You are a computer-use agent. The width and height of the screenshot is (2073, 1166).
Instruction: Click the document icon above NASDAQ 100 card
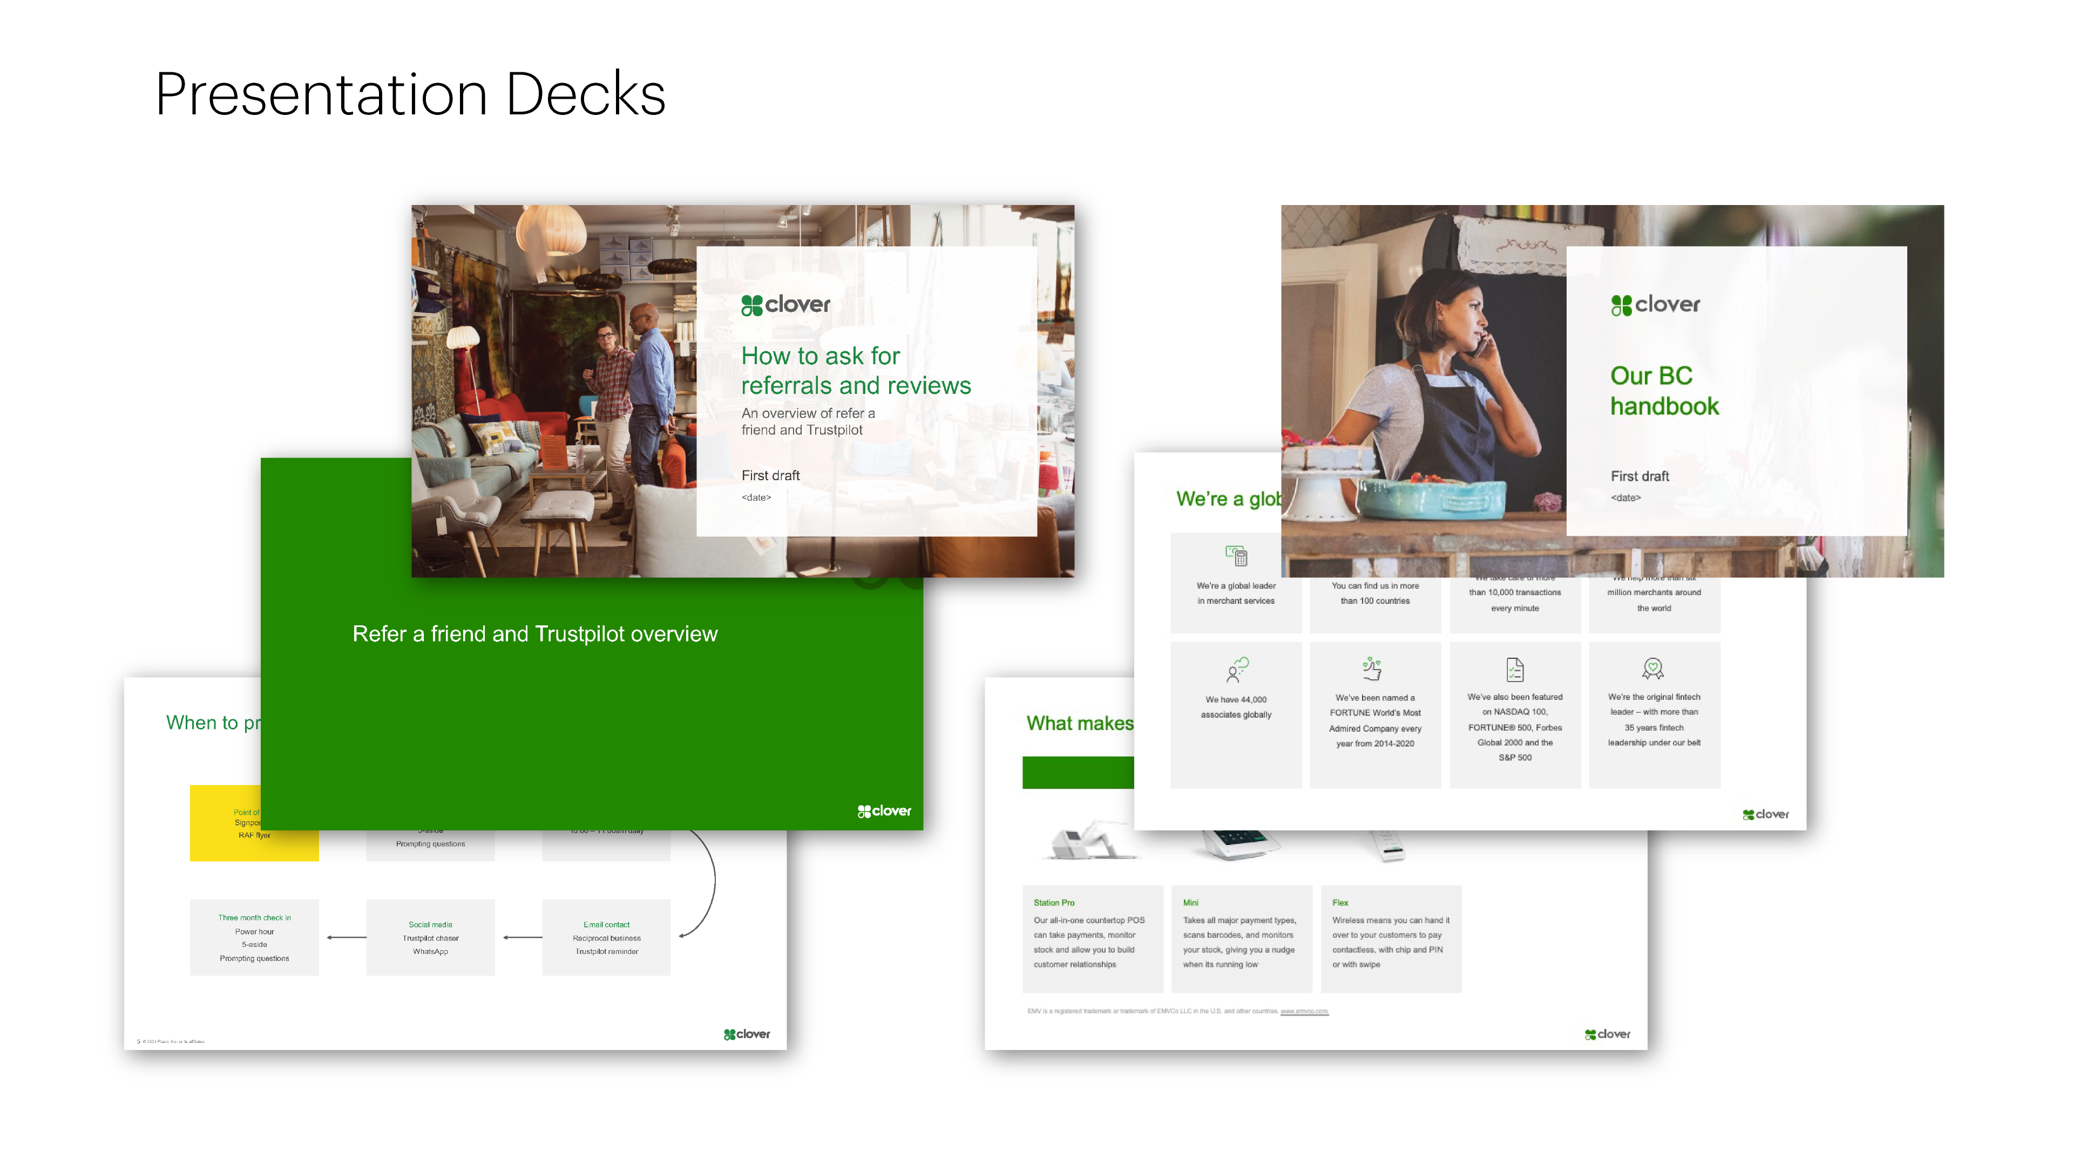1514,669
